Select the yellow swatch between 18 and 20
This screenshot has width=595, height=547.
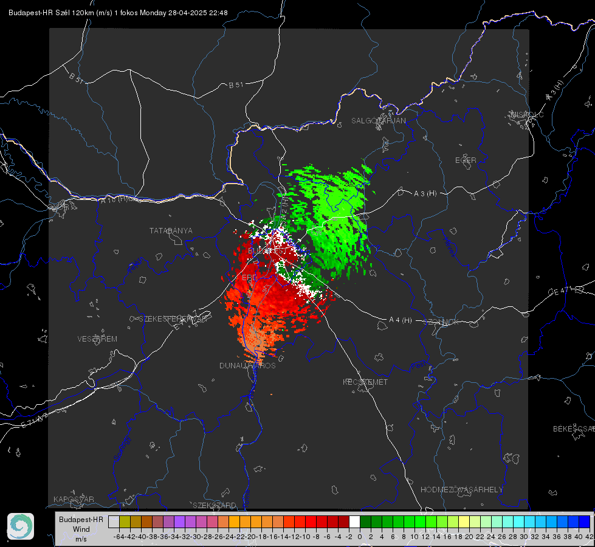coord(464,521)
